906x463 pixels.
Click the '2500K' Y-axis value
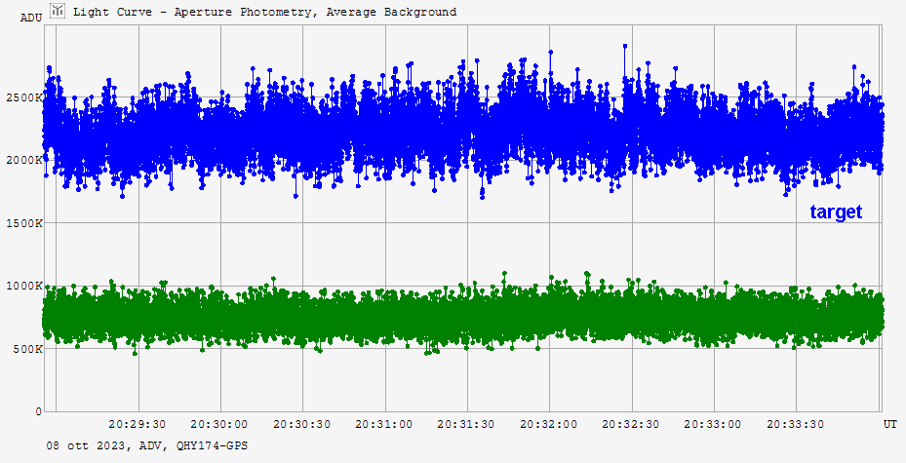pyautogui.click(x=24, y=97)
